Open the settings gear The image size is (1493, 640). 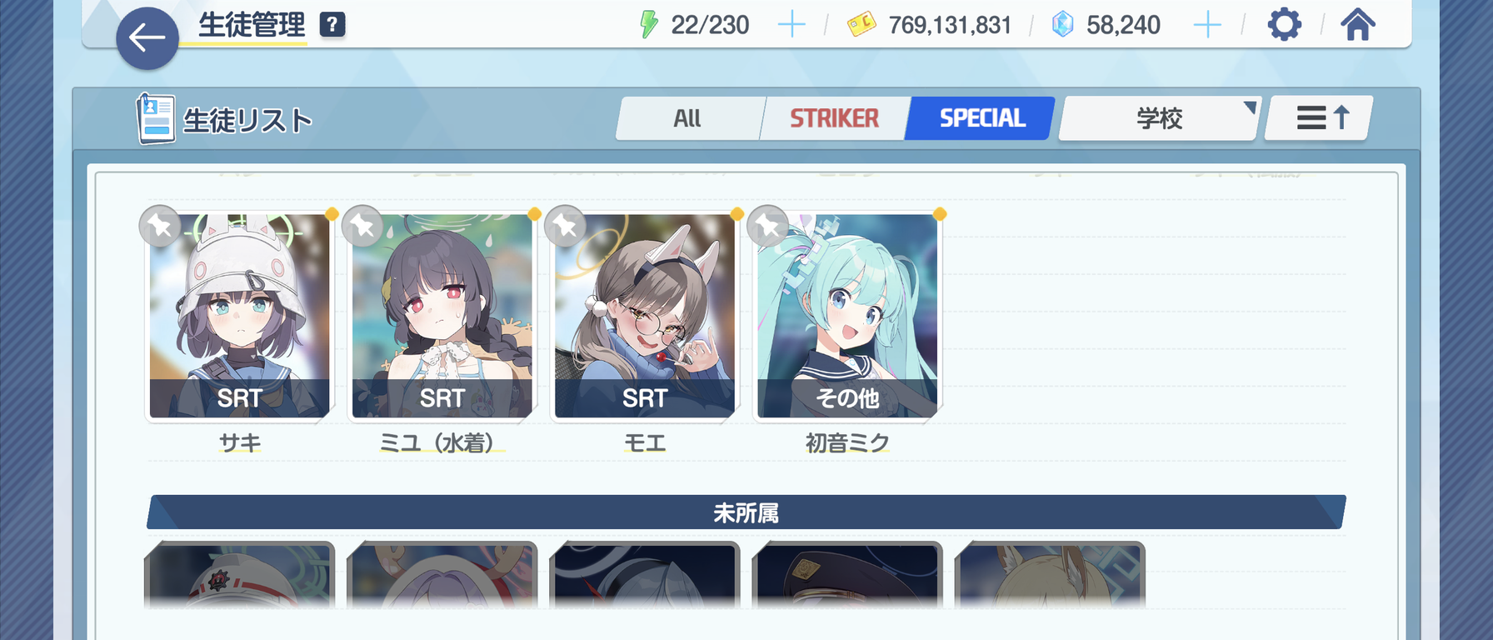[x=1284, y=25]
